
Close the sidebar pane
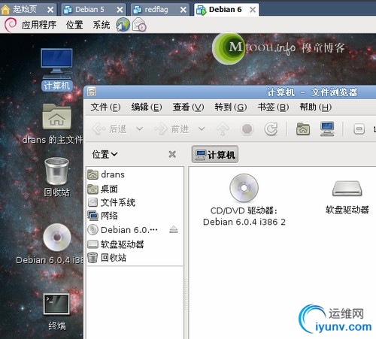tap(172, 154)
